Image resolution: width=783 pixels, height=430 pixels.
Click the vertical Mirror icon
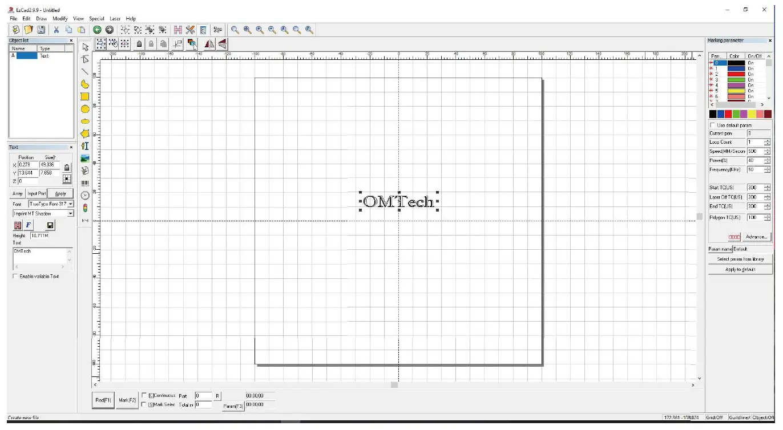click(x=222, y=43)
